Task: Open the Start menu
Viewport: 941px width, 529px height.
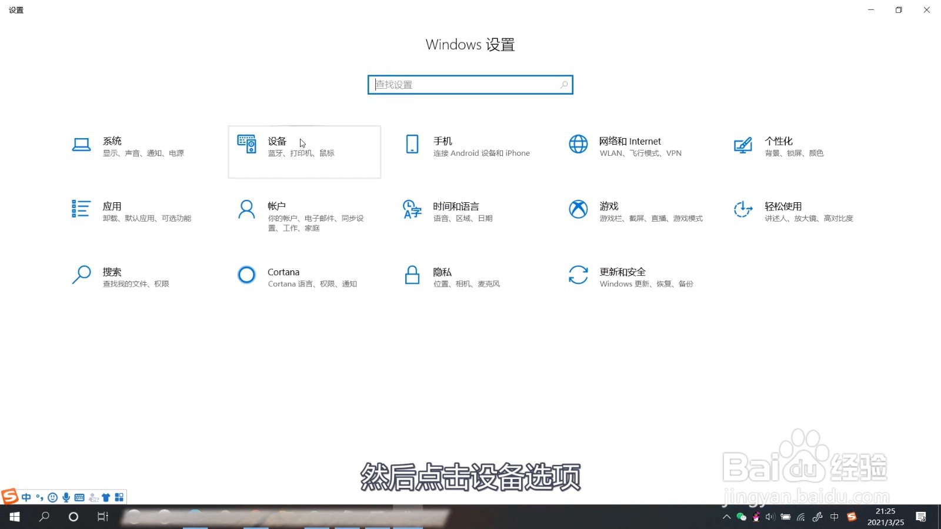Action: [14, 517]
